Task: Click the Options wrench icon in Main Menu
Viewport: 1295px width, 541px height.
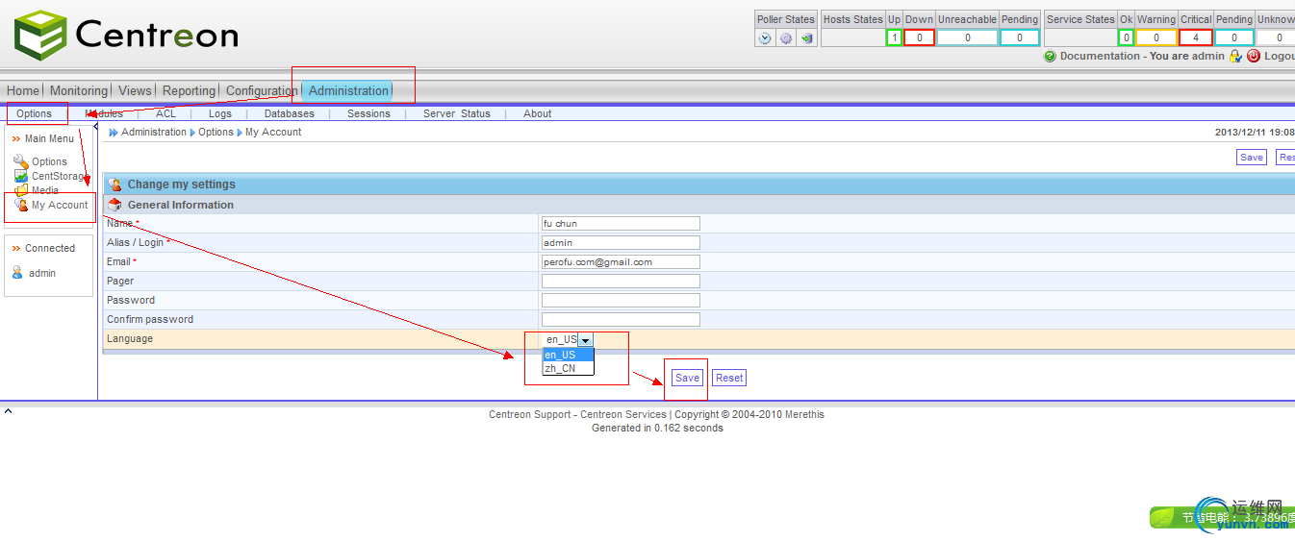Action: coord(20,161)
